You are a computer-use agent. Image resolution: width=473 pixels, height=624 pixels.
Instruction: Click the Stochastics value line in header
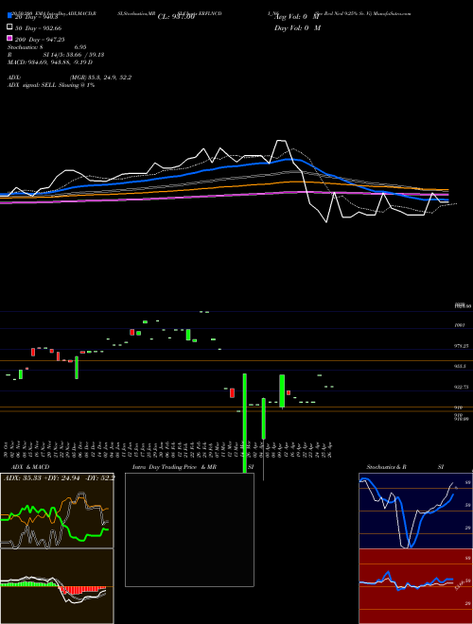click(x=47, y=47)
